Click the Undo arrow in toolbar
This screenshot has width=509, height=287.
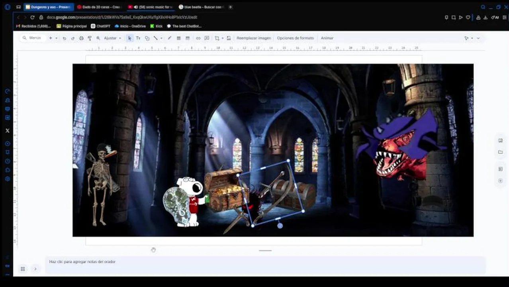(x=65, y=38)
